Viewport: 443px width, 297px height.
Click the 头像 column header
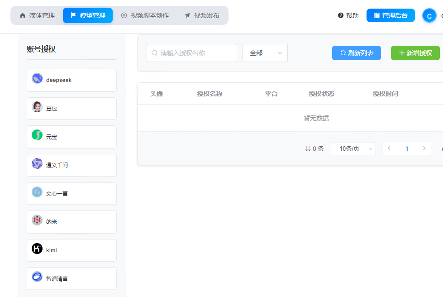coord(157,94)
